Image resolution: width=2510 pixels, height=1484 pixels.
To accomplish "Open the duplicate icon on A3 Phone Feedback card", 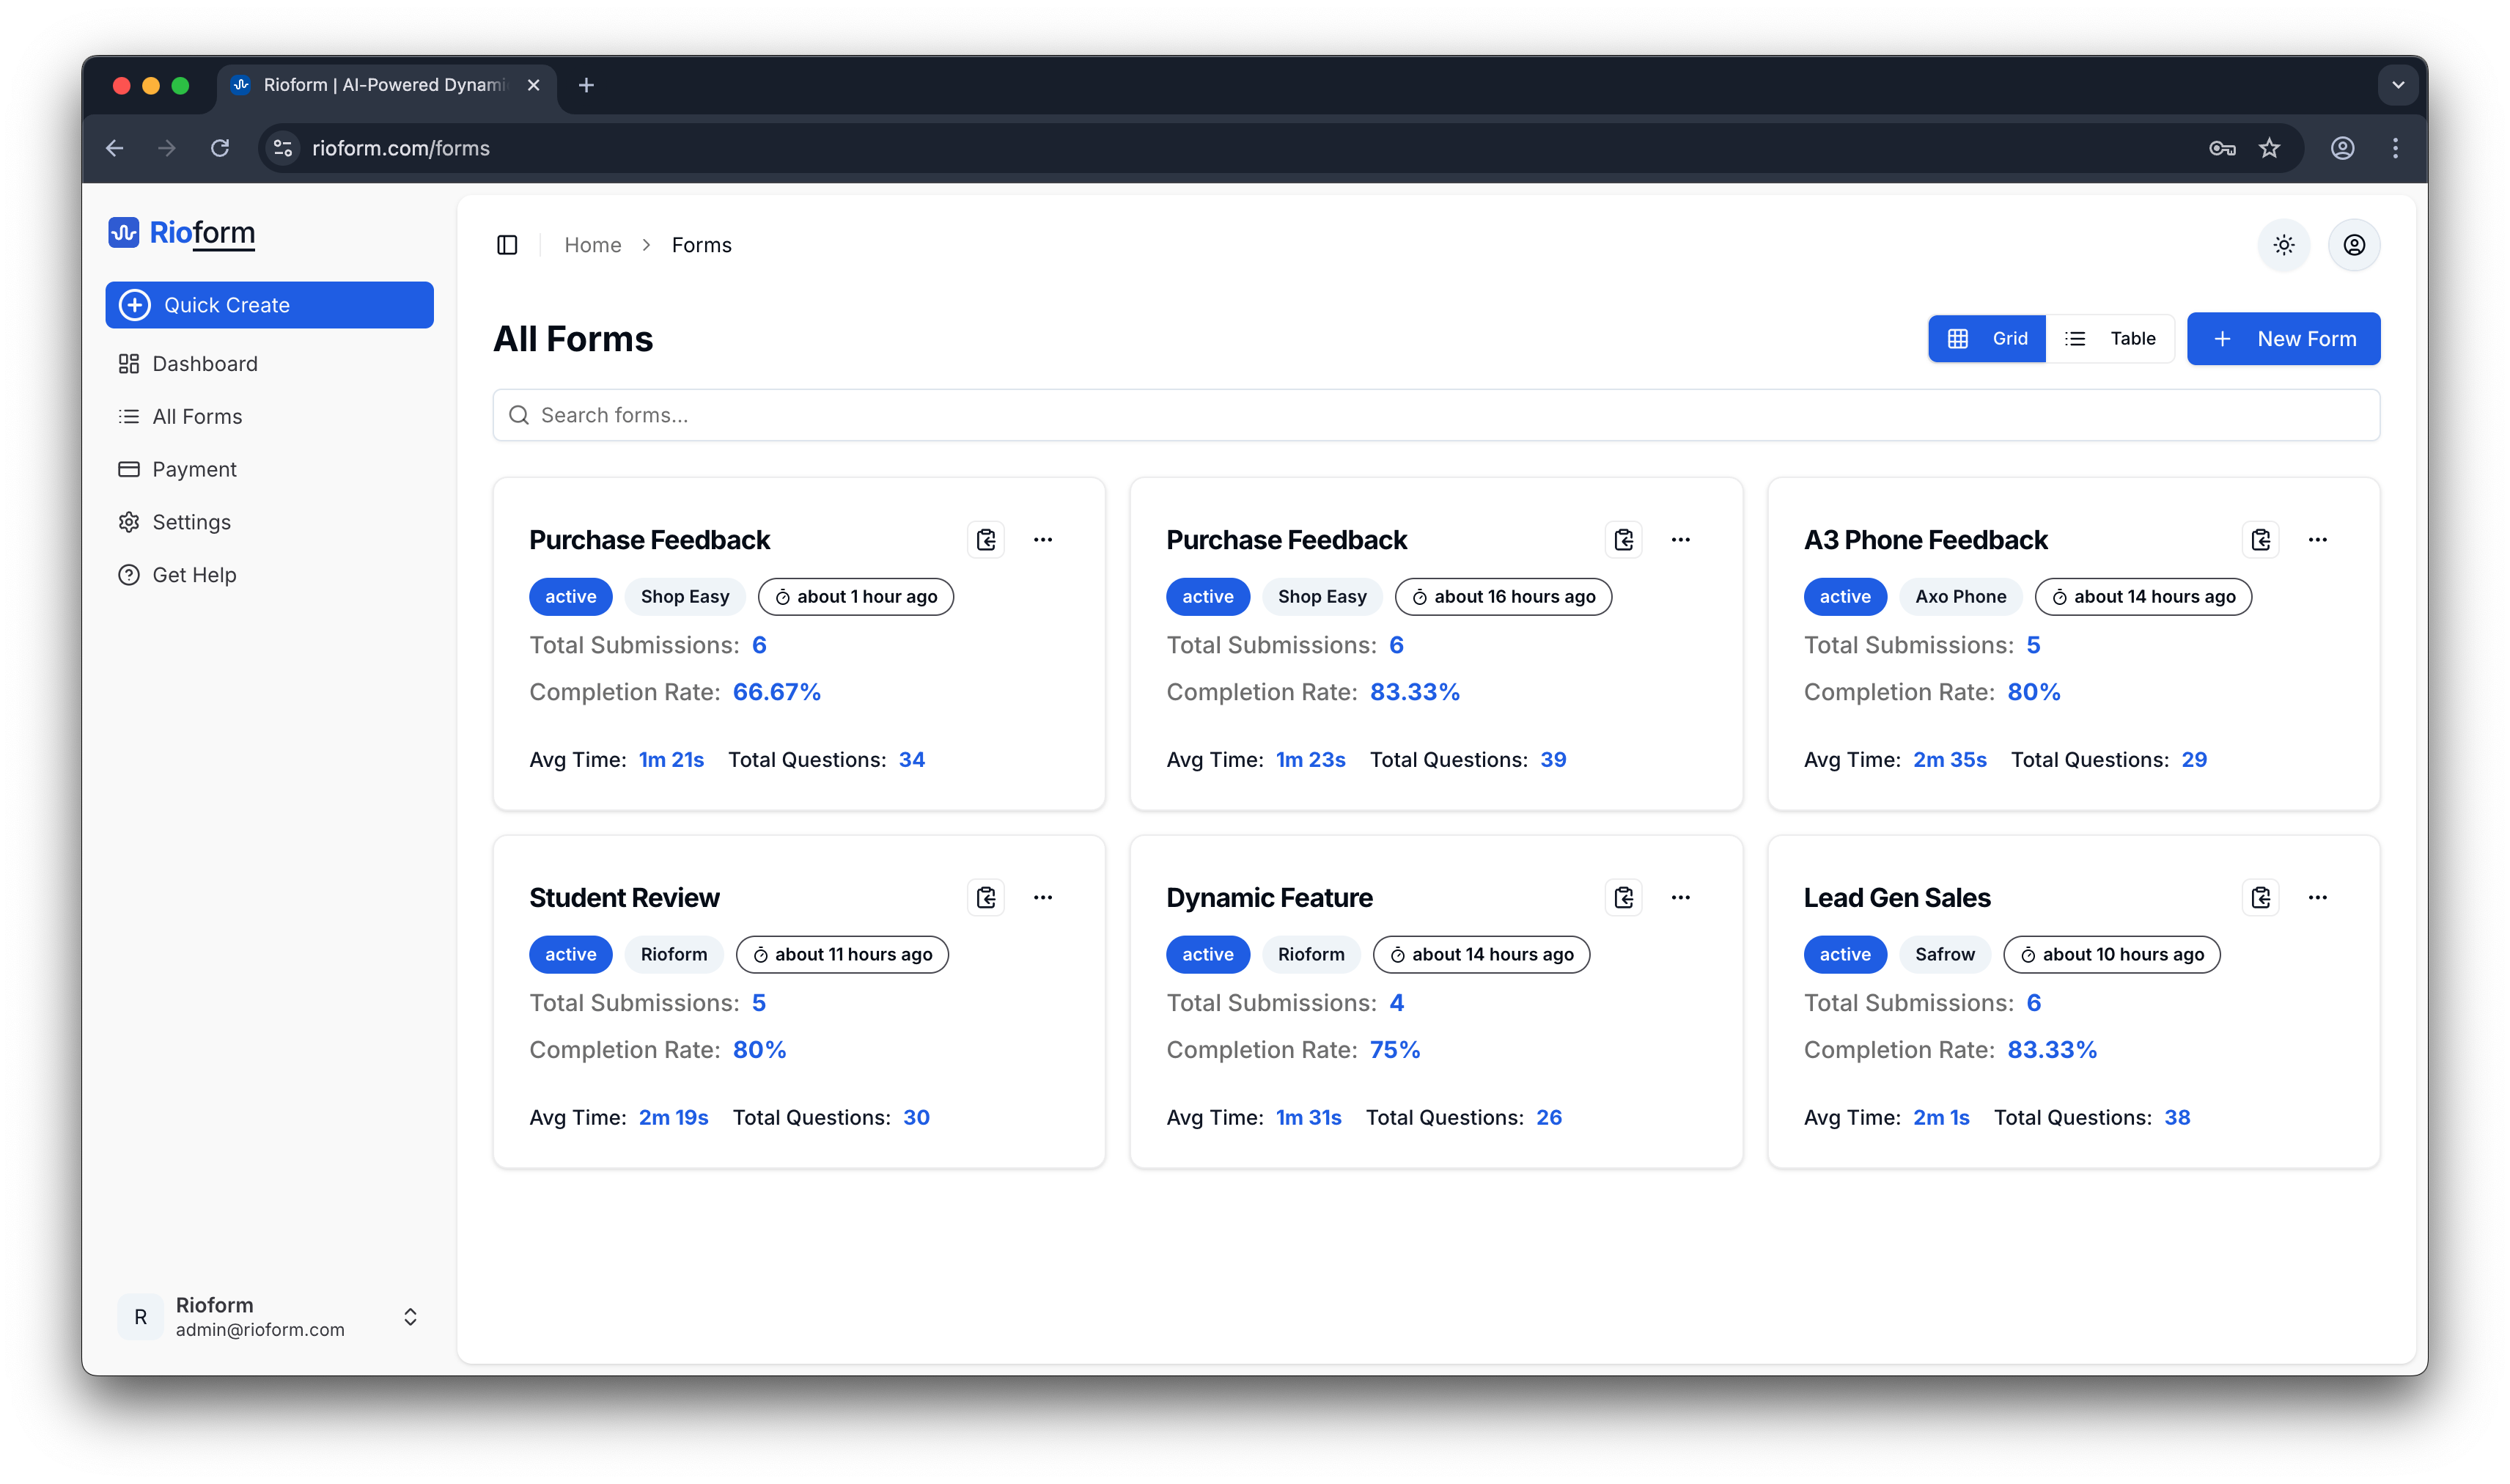I will pos(2261,539).
